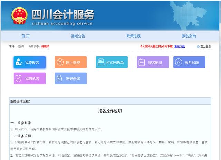Open 报名指南 in the top navigation bar
Viewport: 221px width, 160px height.
click(189, 36)
